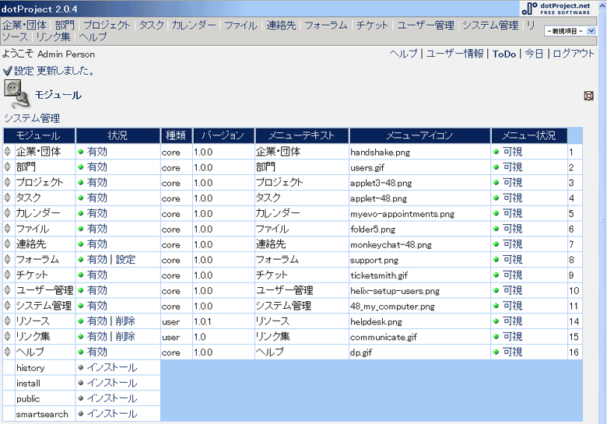The height and width of the screenshot is (424, 607).
Task: Click the メニューアイコン column header
Action: (x=419, y=135)
